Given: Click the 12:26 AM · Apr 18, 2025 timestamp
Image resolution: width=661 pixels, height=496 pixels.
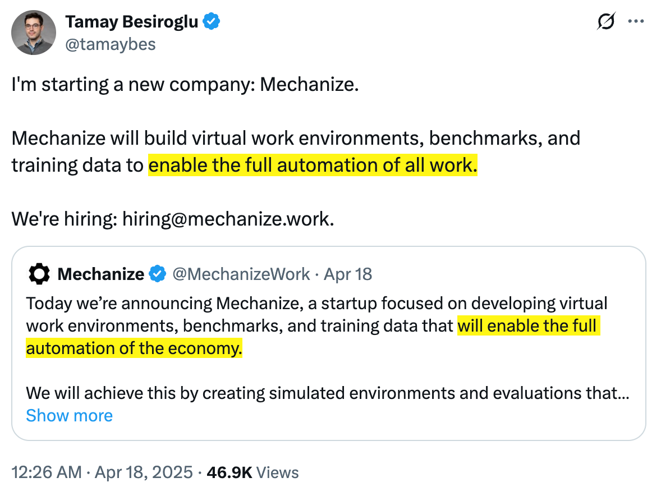Looking at the screenshot, I should pyautogui.click(x=103, y=472).
